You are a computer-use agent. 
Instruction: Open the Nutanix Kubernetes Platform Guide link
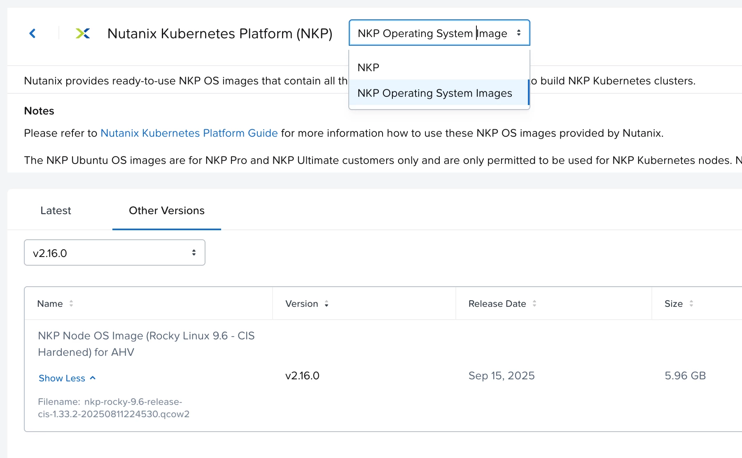[x=189, y=133]
